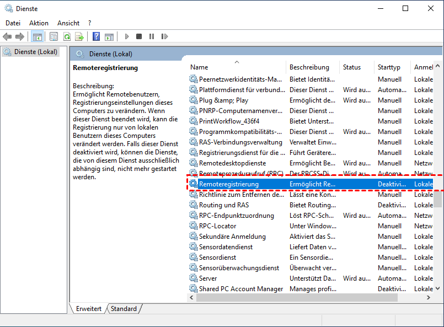Sort by the Starttyp column header

[389, 67]
